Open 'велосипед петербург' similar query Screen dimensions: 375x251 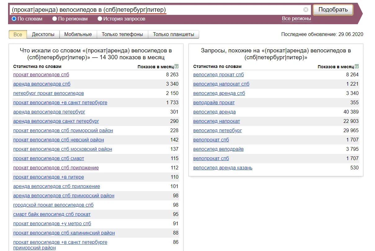coord(217,131)
